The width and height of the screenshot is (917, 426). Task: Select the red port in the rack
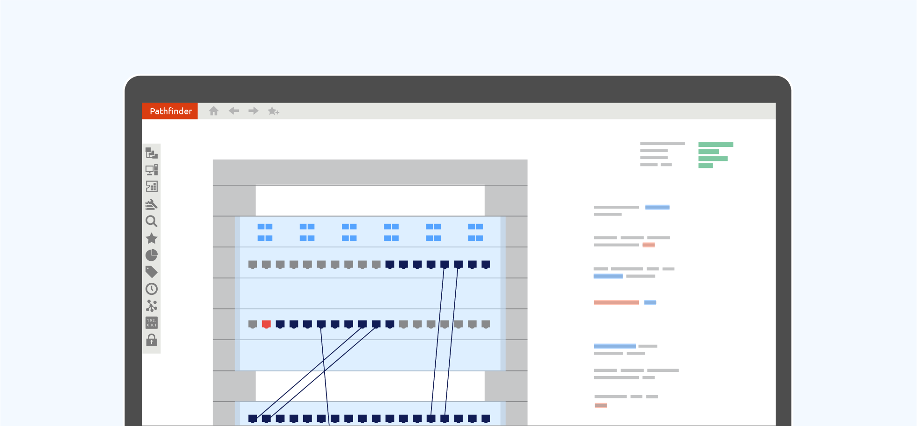click(266, 324)
